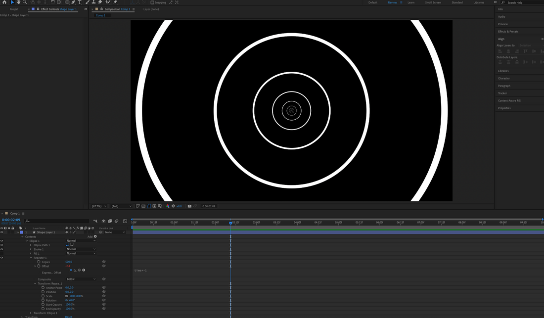Toggle the Scale constrain proportions link
The width and height of the screenshot is (544, 318).
(67, 296)
